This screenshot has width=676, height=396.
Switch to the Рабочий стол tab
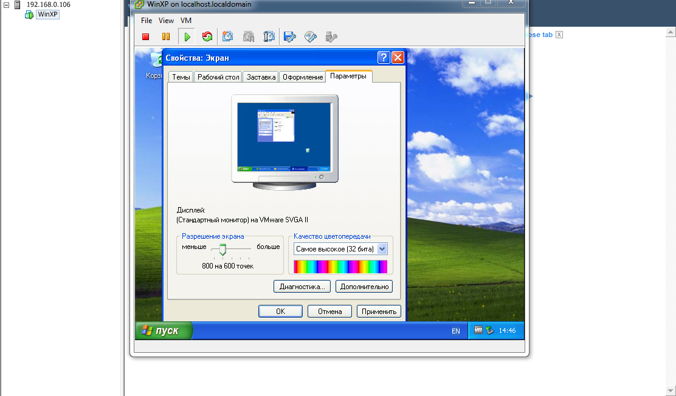218,77
